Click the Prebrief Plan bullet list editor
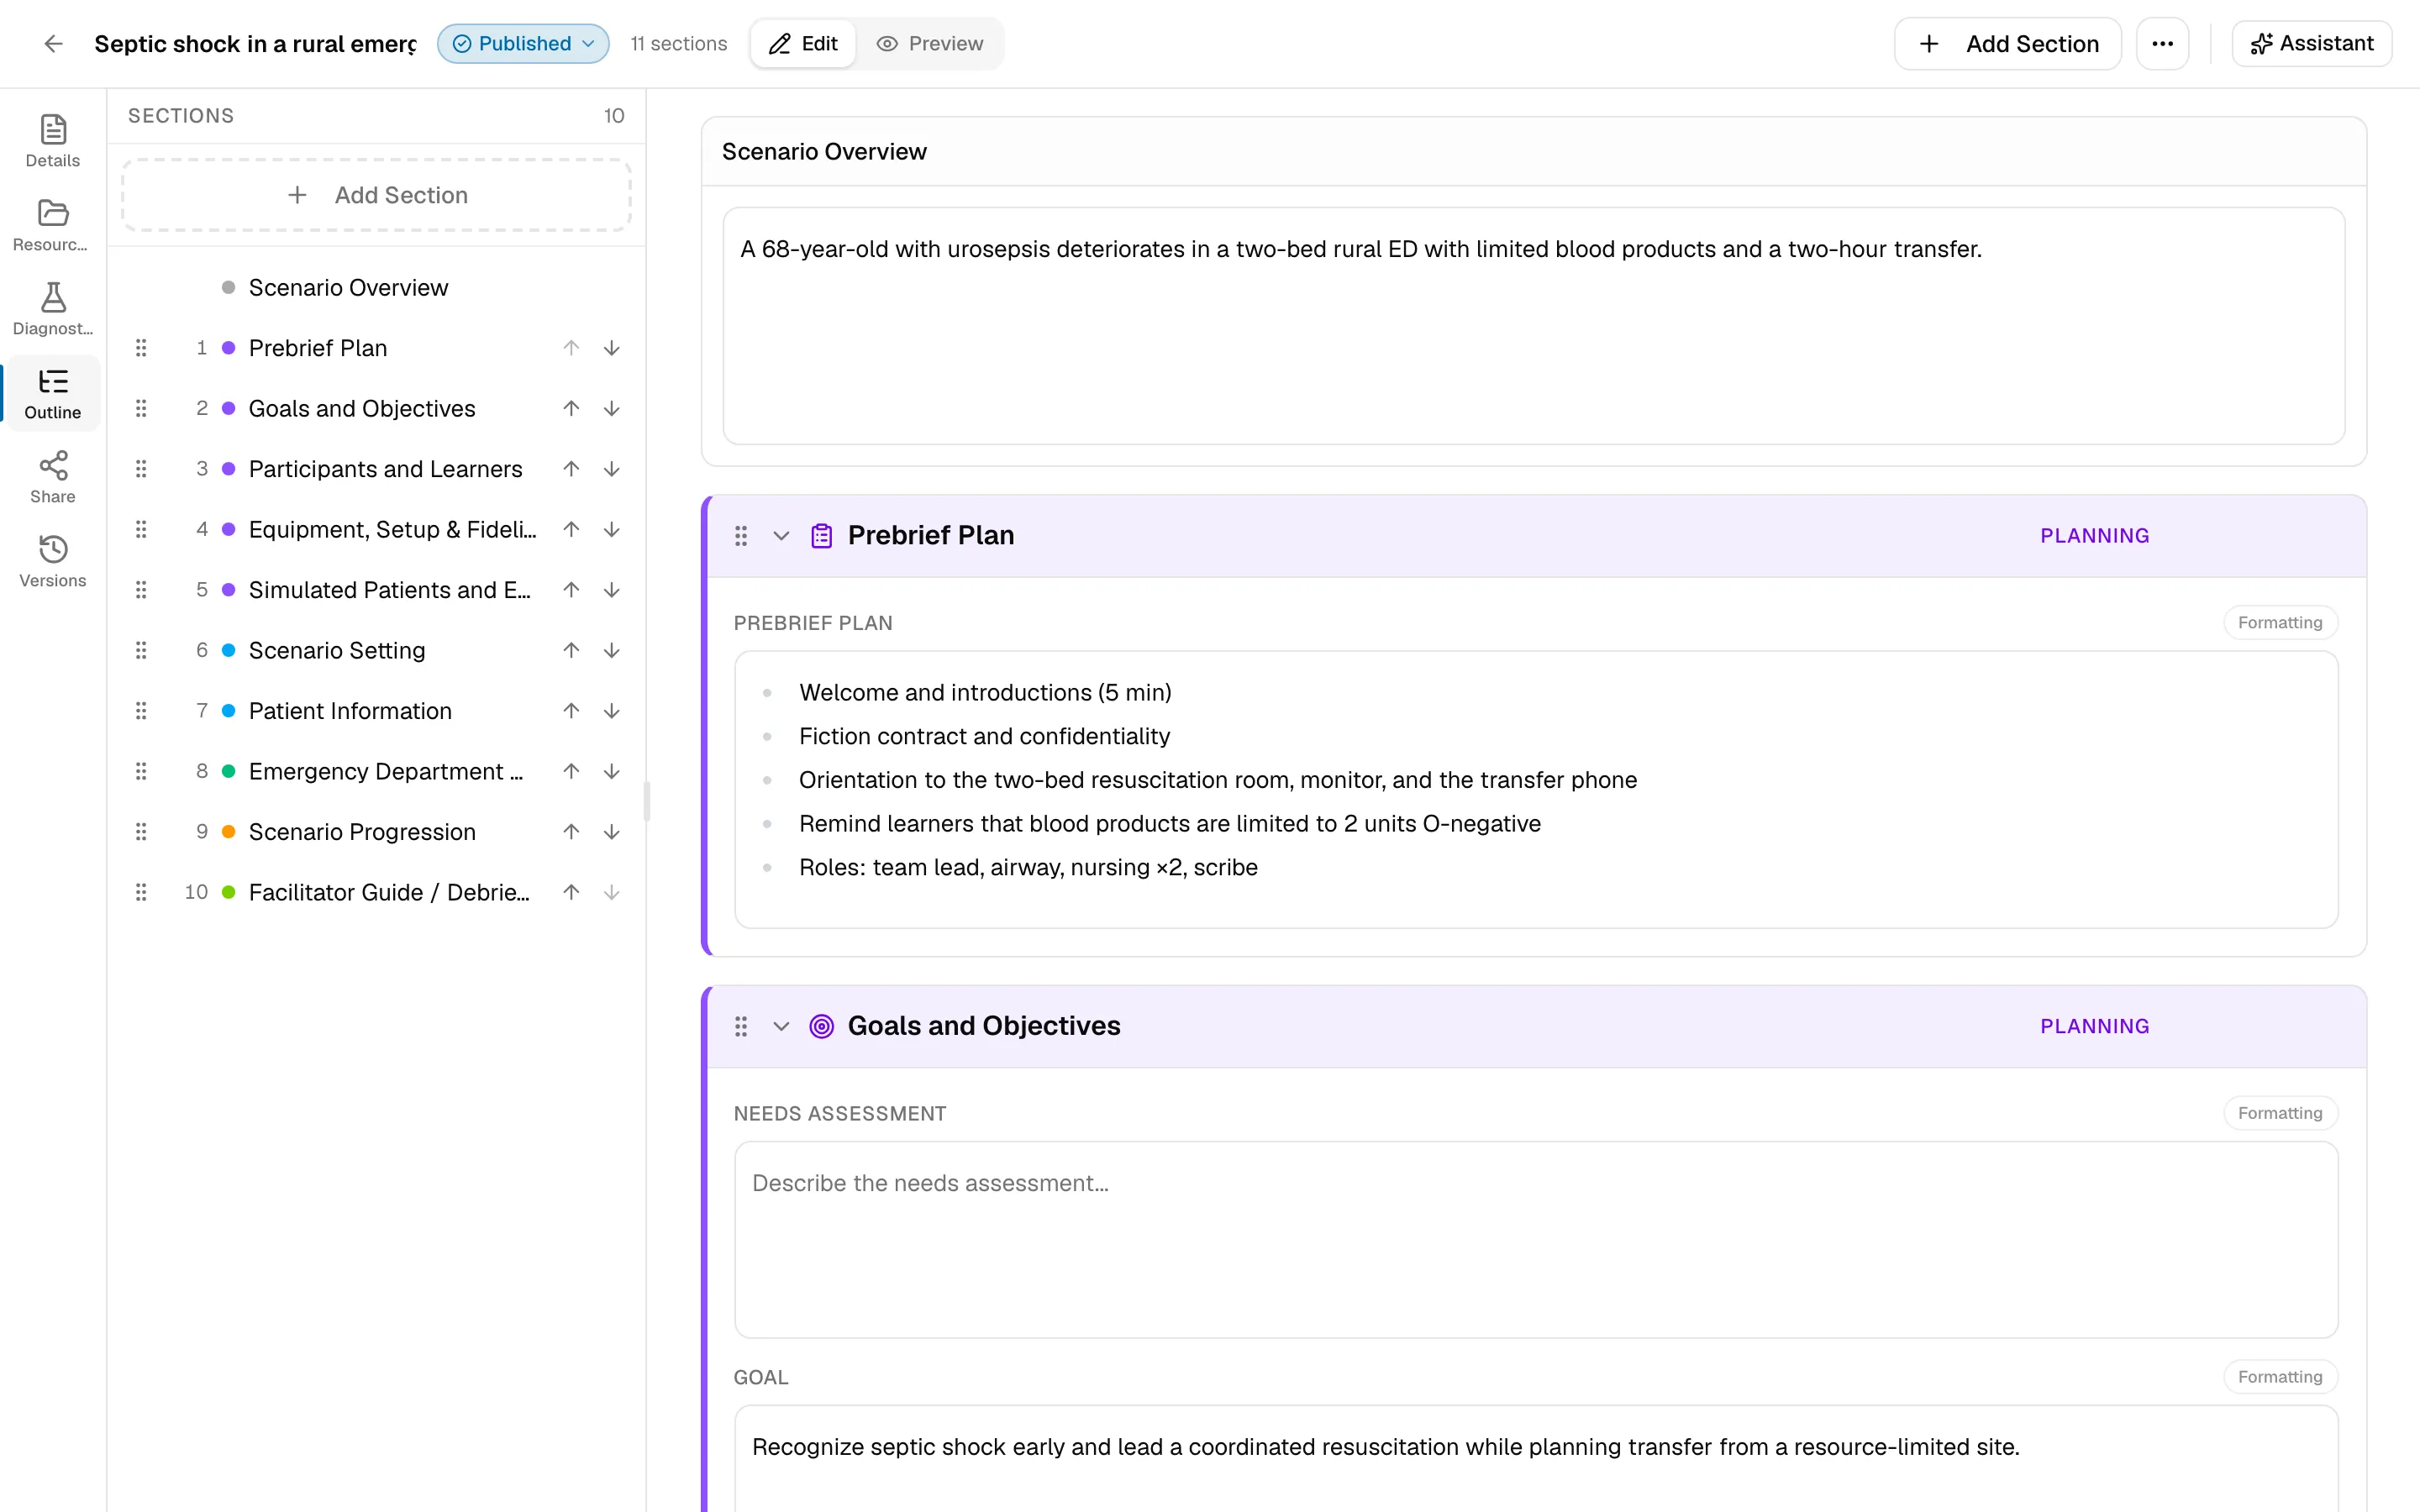Viewport: 2420px width, 1512px height. (1536, 790)
